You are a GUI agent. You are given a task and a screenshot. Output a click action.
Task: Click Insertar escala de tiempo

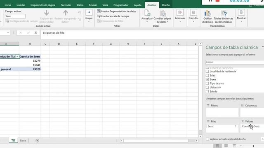[x=113, y=16]
